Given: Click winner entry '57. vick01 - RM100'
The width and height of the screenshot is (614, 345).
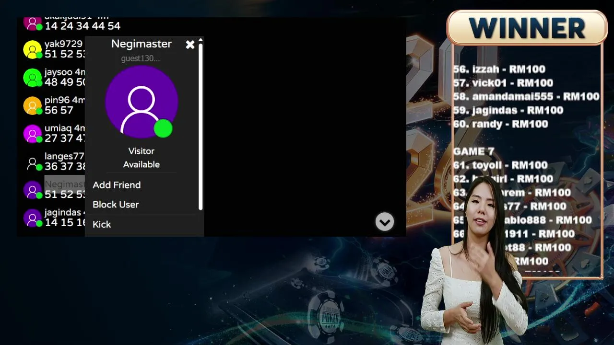Looking at the screenshot, I should [x=503, y=83].
